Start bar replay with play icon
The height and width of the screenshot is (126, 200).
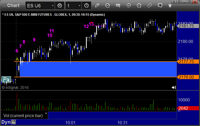[129, 6]
